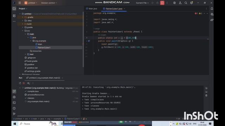Open Code With Me user icon
This screenshot has width=225, height=126.
[x=180, y=3]
